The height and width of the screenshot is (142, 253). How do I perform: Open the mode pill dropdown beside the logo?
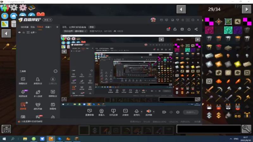(x=47, y=20)
